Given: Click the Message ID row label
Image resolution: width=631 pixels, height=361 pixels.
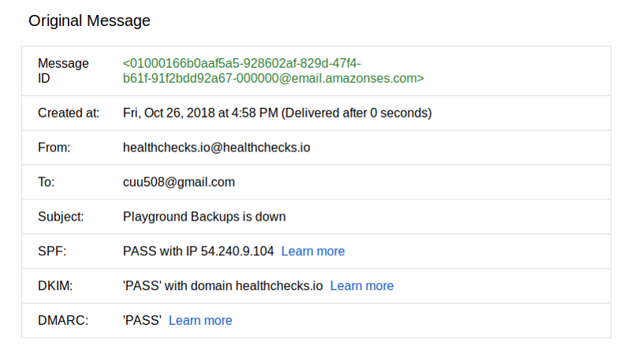Looking at the screenshot, I should (63, 71).
